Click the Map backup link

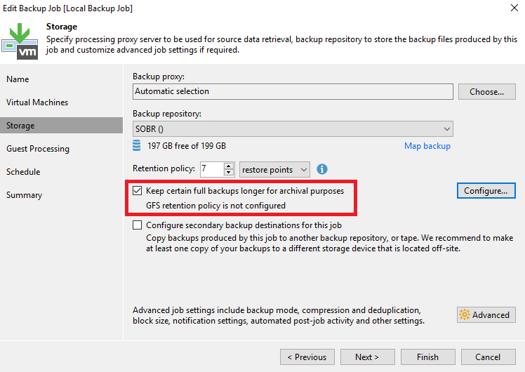(x=427, y=146)
